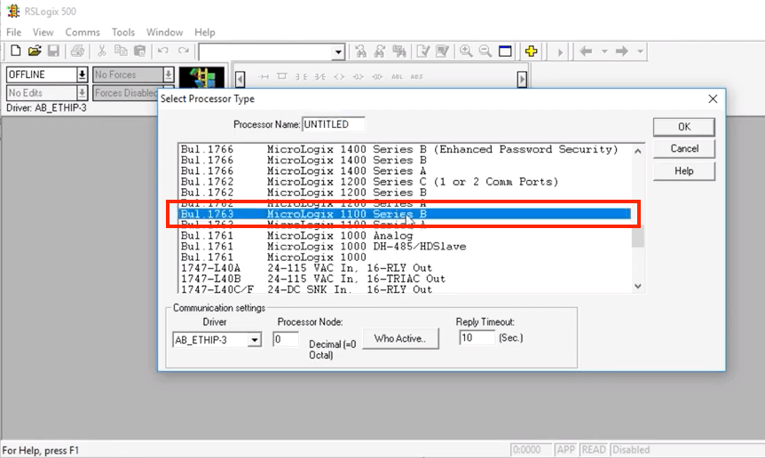Click the XIC contact instruction icon
The width and height of the screenshot is (765, 458).
click(x=303, y=77)
